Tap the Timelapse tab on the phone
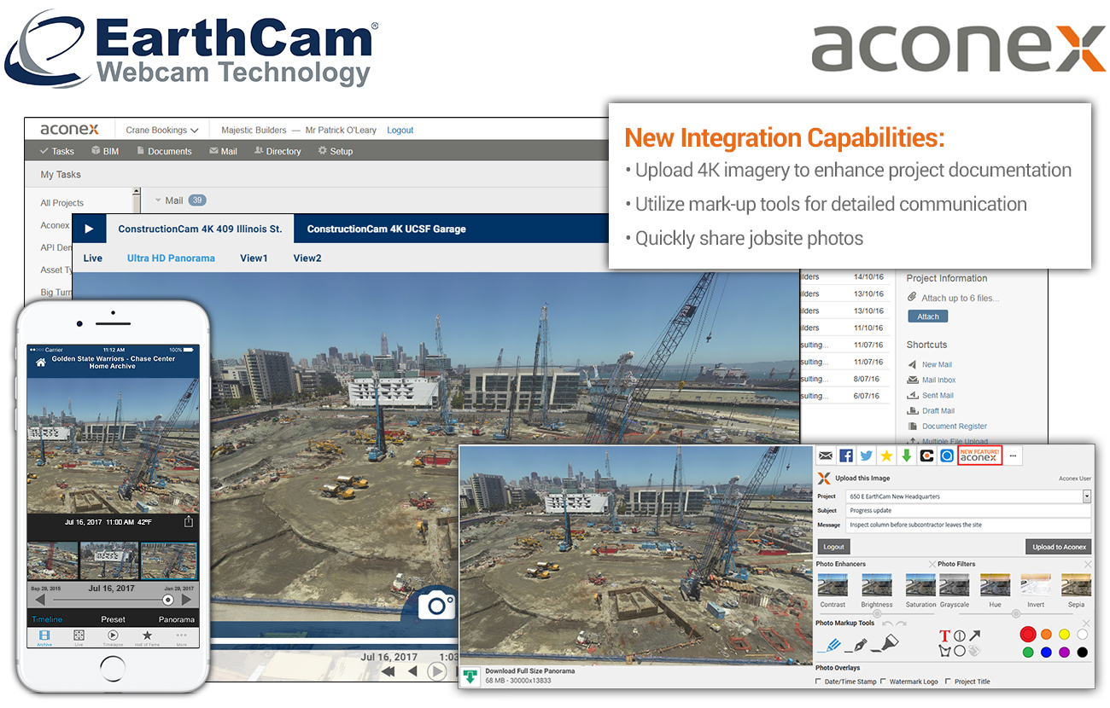 click(113, 637)
